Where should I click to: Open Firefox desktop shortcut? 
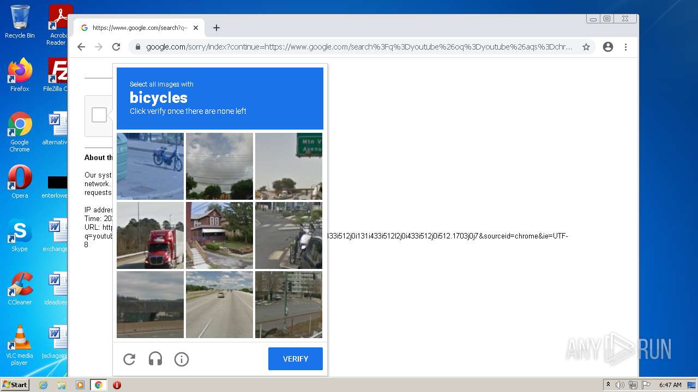pyautogui.click(x=20, y=75)
